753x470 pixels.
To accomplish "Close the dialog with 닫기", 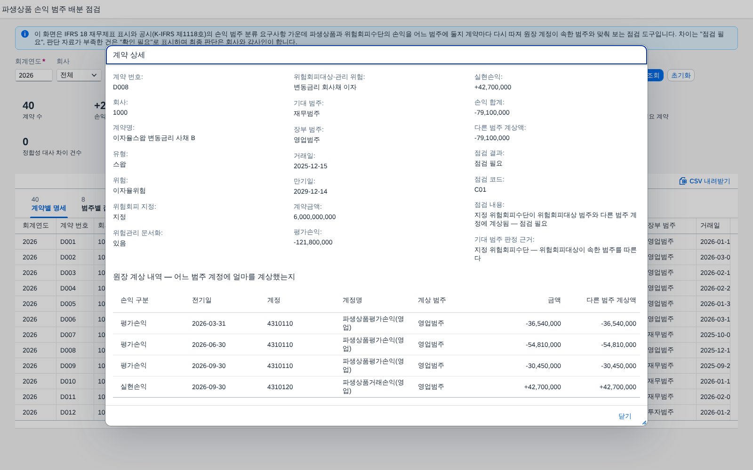I will tap(625, 416).
